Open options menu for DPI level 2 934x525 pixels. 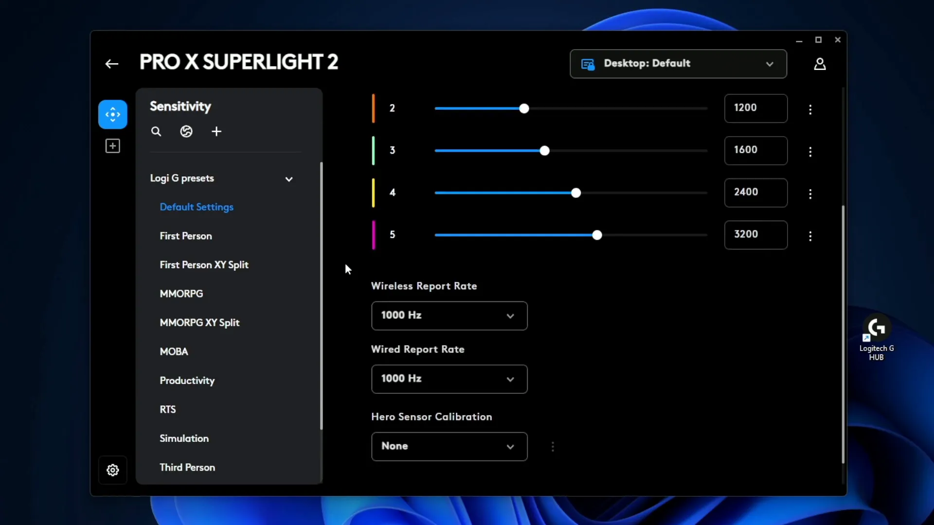pos(810,109)
